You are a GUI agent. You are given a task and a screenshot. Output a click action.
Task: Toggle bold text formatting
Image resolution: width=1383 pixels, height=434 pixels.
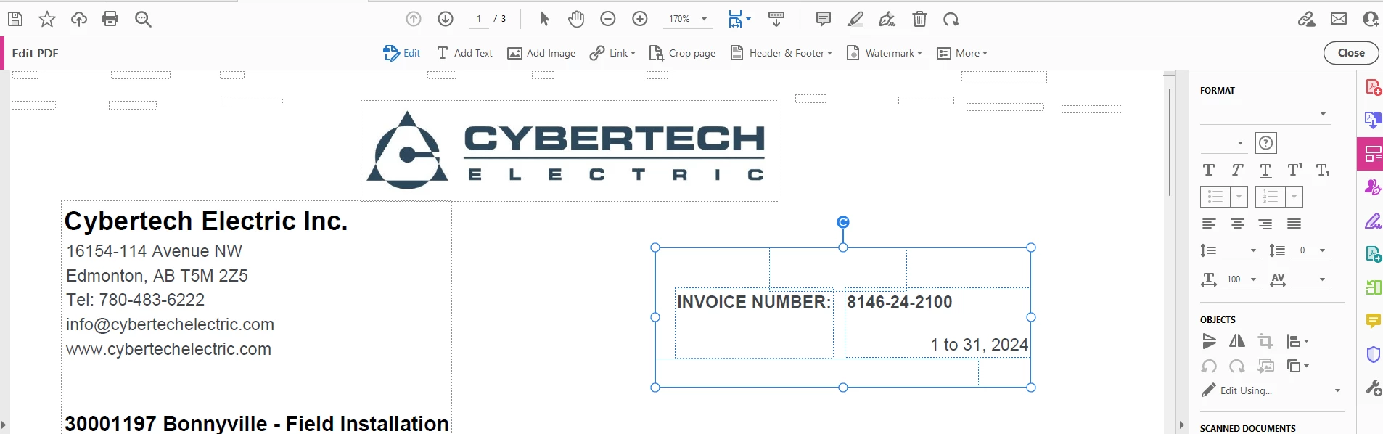pos(1209,171)
